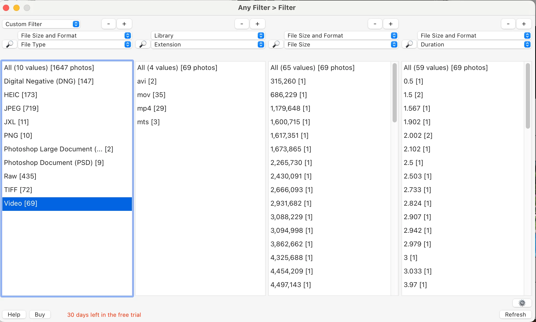Select the mts [3] extension

200,122
